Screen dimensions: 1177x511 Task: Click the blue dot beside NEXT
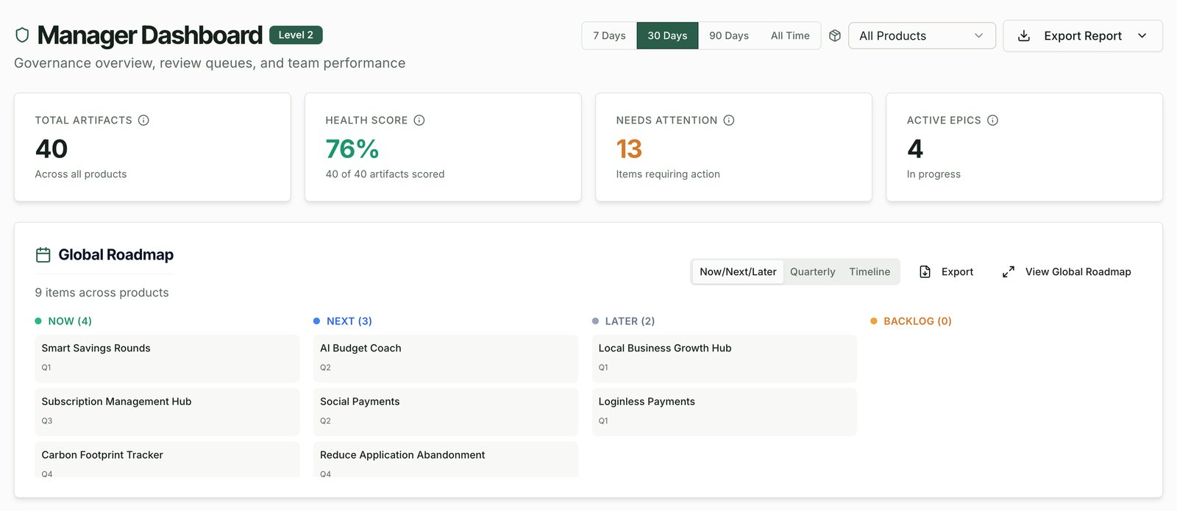click(x=316, y=321)
